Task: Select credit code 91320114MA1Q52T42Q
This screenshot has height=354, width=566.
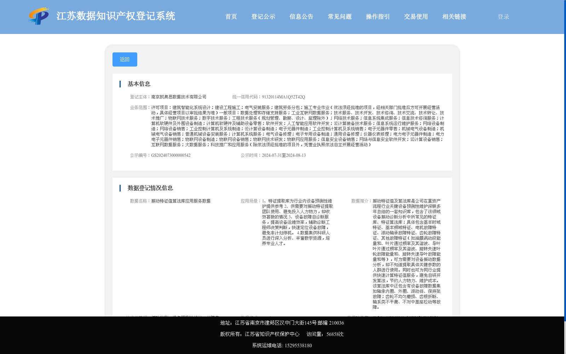Action: (283, 97)
